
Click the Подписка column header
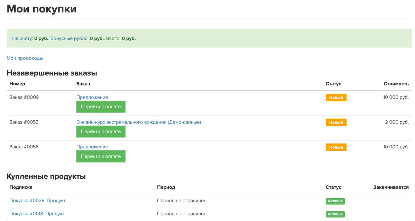point(21,187)
